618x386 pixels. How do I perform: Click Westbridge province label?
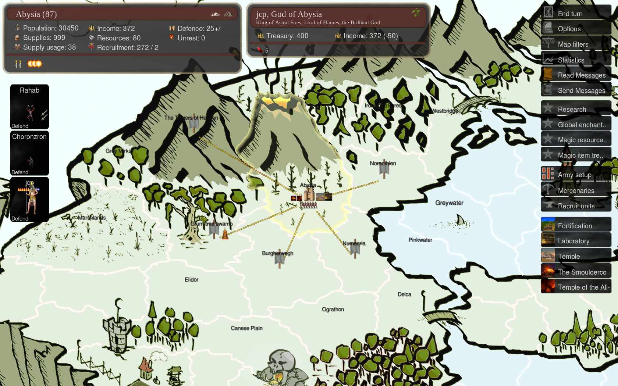(445, 111)
